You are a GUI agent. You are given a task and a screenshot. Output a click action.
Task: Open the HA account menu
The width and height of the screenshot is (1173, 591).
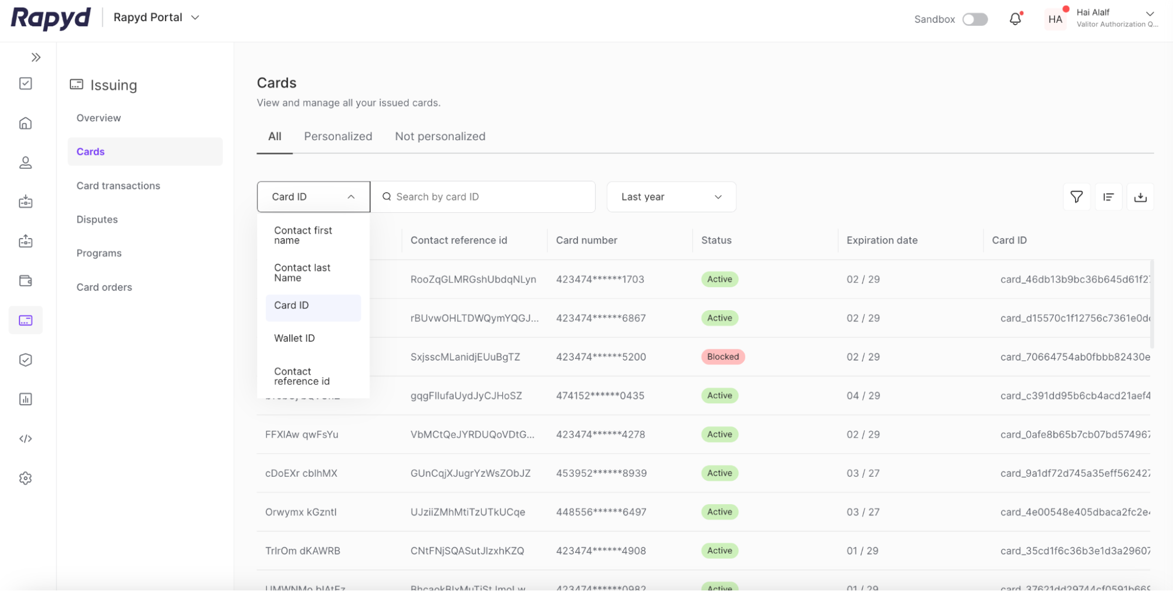(1055, 19)
